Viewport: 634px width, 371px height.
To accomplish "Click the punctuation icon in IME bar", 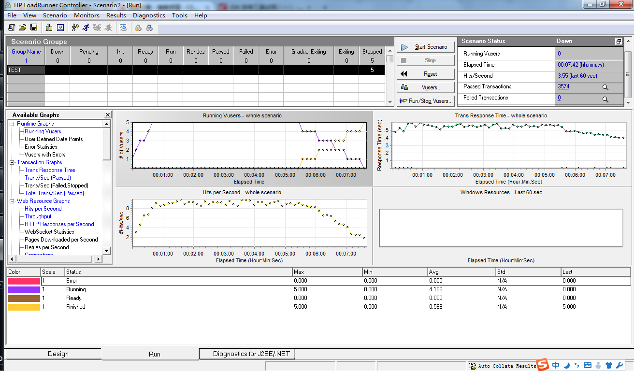I will click(577, 366).
